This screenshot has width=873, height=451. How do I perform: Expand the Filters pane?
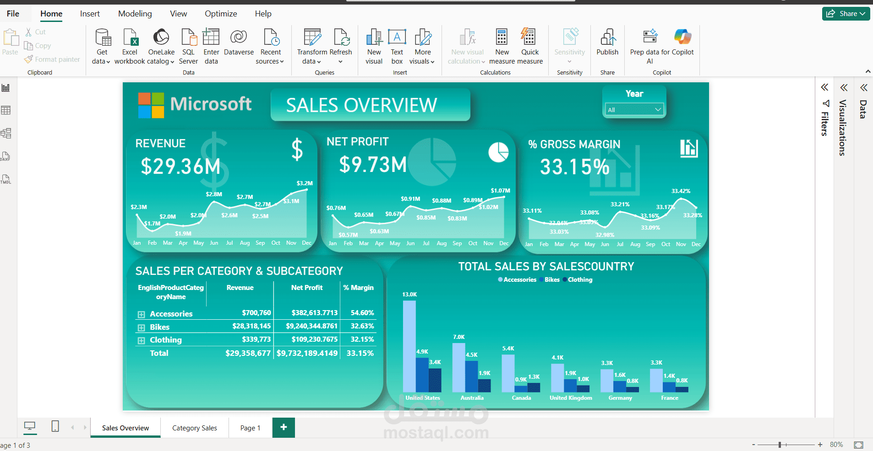coord(824,87)
